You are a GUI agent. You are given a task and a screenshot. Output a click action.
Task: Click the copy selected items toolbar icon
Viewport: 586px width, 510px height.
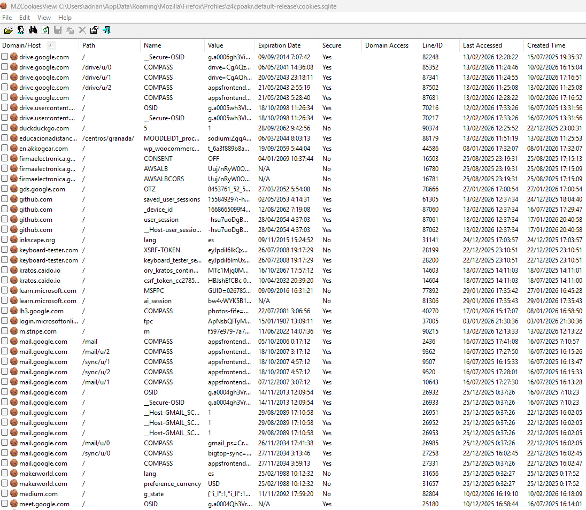70,30
